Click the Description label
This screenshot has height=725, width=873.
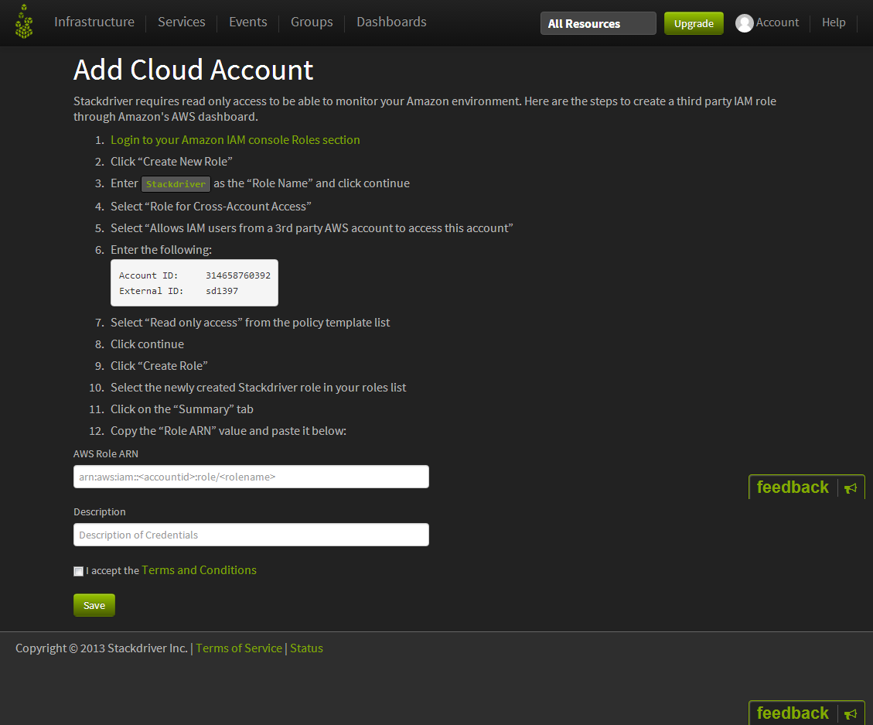point(100,511)
